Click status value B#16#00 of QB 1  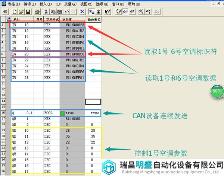click(x=73, y=119)
